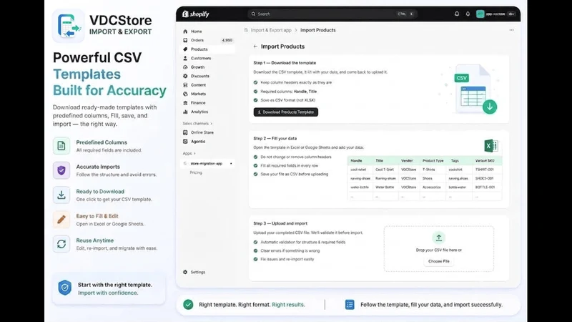Screen dimensions: 572x322
Task: Expand the Apps section chevron
Action: click(x=194, y=153)
